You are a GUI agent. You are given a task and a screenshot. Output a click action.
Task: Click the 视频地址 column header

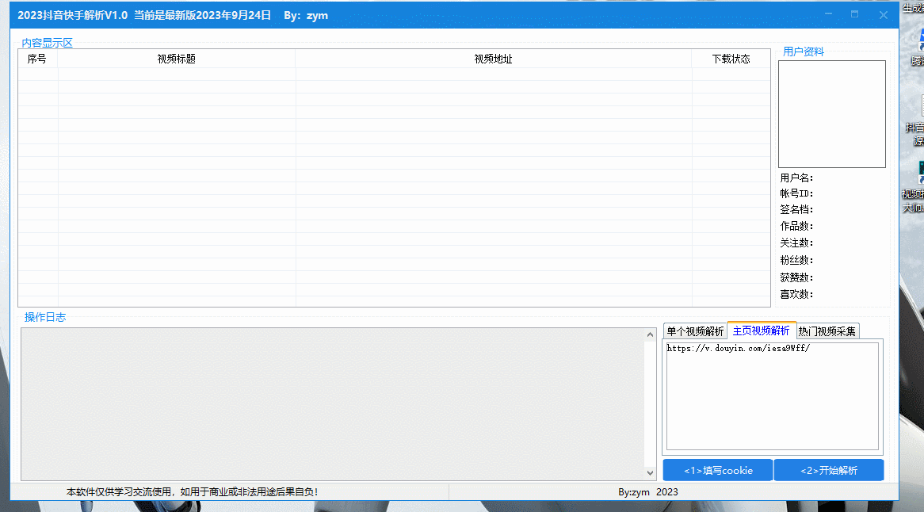click(493, 59)
